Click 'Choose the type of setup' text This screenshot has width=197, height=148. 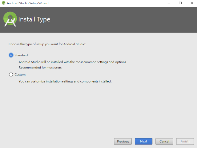click(47, 44)
